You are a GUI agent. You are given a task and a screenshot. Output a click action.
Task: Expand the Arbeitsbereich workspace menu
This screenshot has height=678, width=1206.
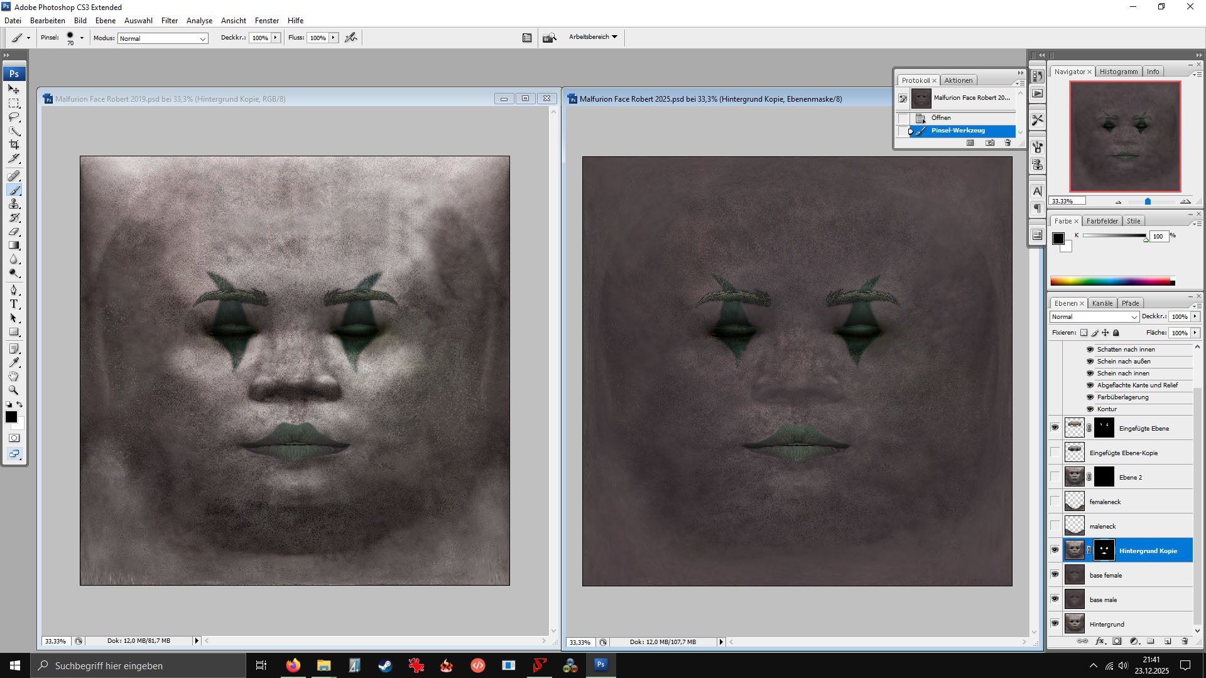(593, 37)
